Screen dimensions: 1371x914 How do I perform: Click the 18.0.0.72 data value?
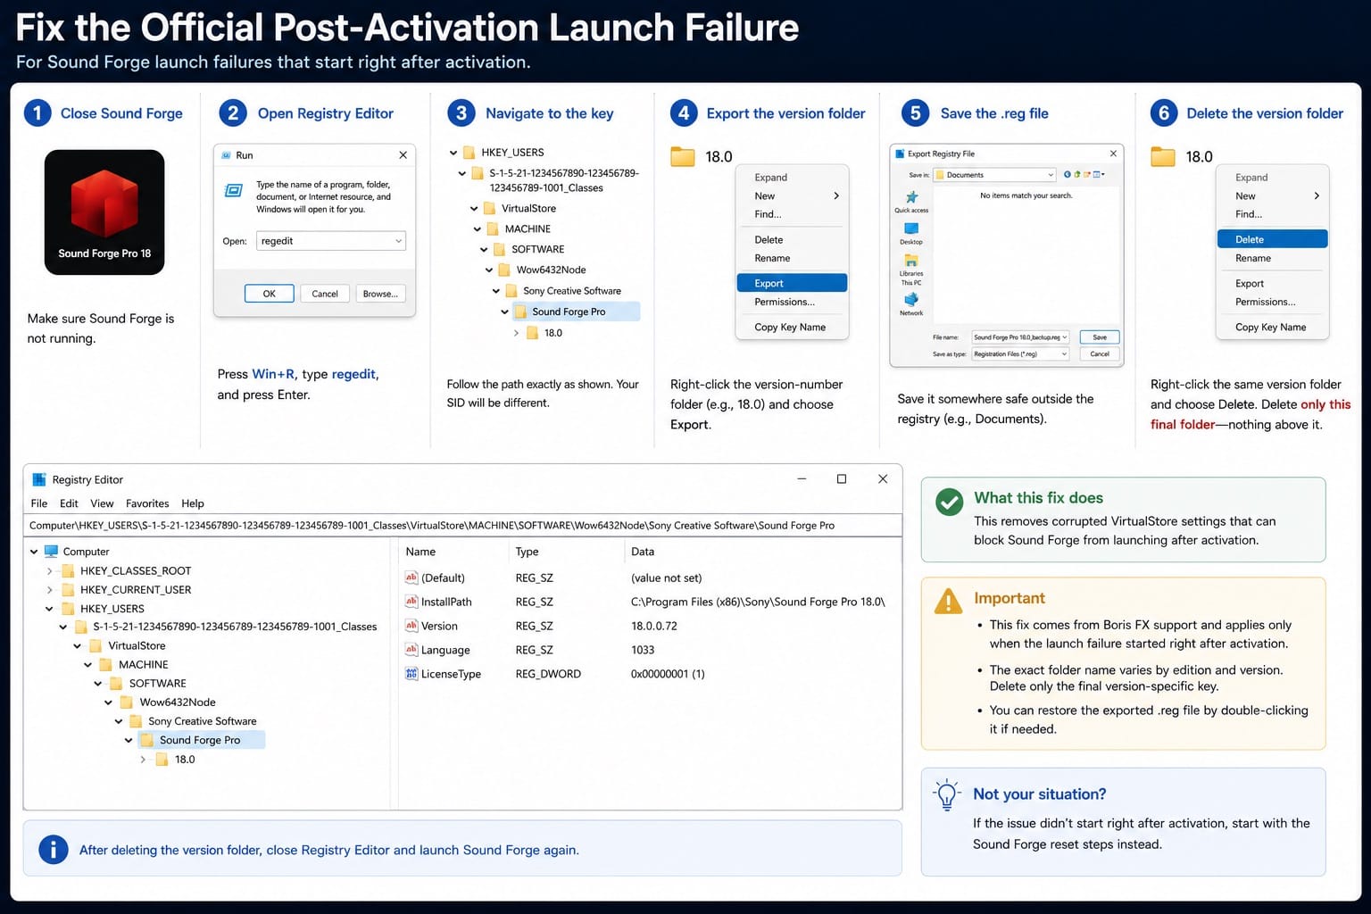(x=654, y=626)
